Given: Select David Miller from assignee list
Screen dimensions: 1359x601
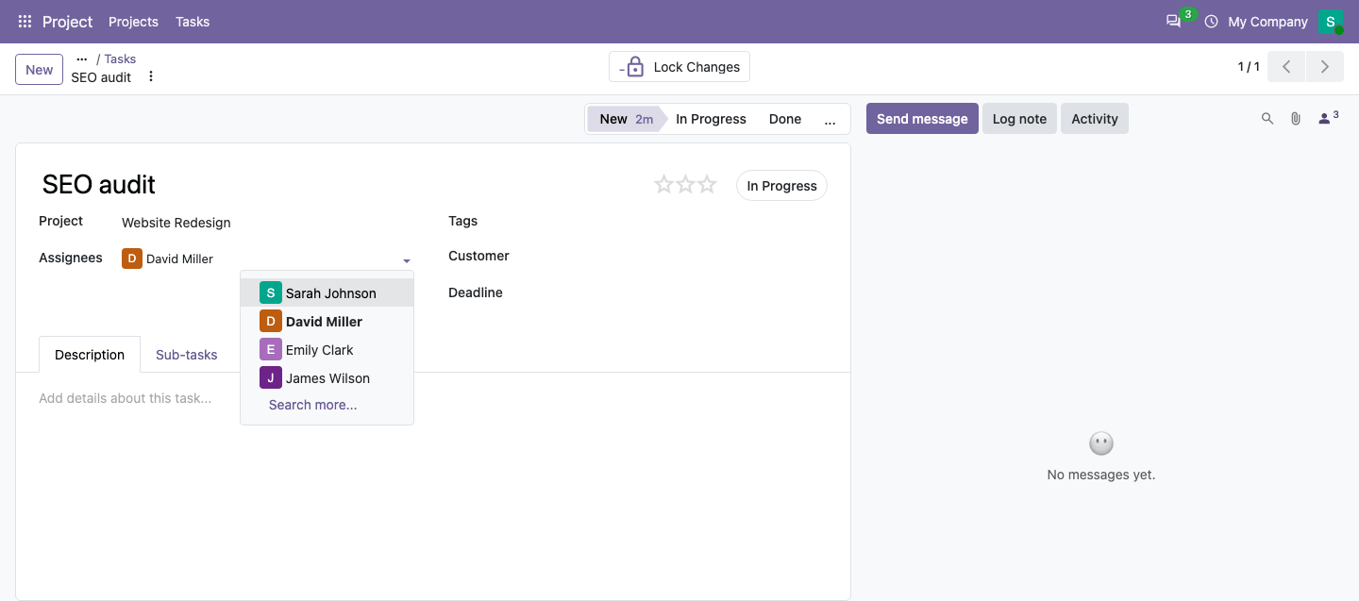Looking at the screenshot, I should pos(327,322).
